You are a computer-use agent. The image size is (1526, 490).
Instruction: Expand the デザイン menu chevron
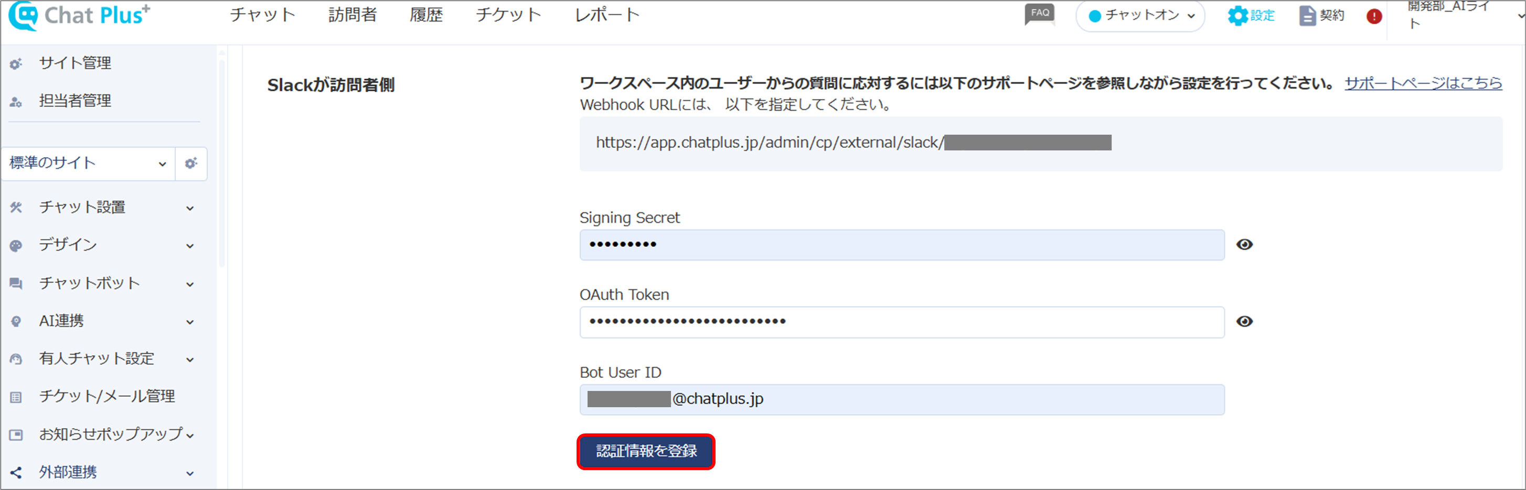189,246
